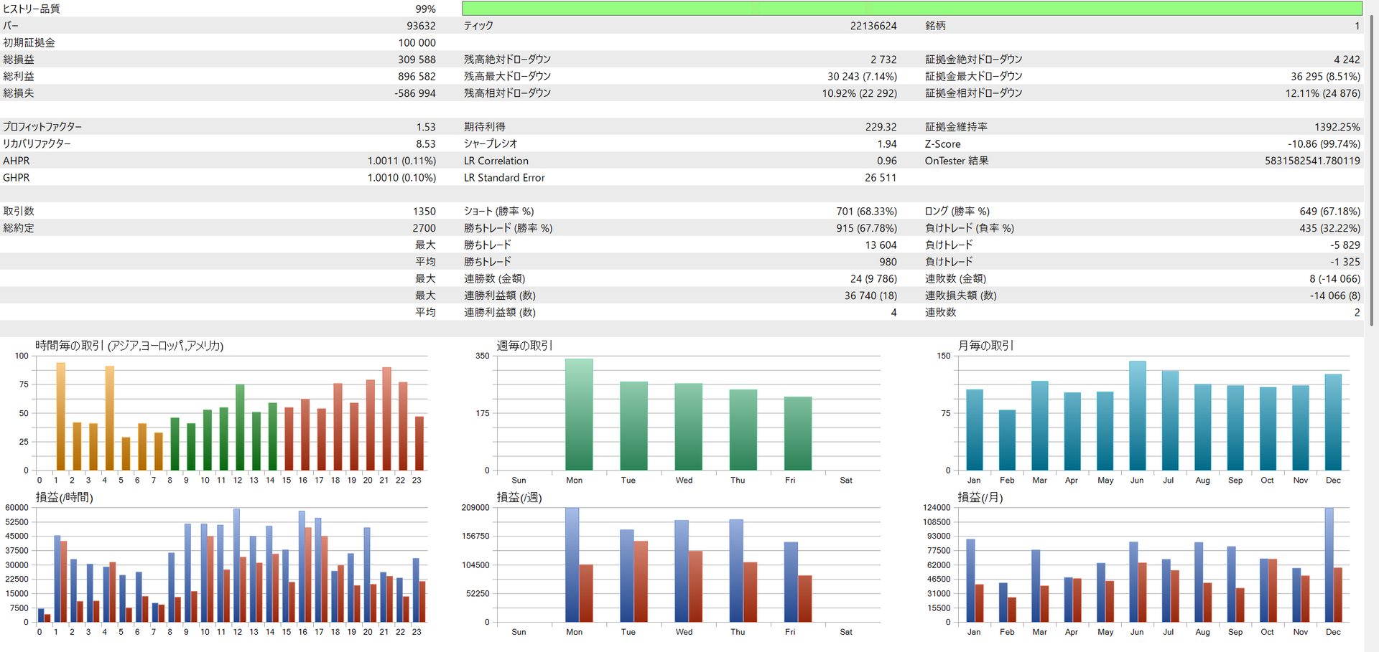The image size is (1379, 652).
Task: Select the シャープレシオ value 1.94
Action: click(x=886, y=144)
